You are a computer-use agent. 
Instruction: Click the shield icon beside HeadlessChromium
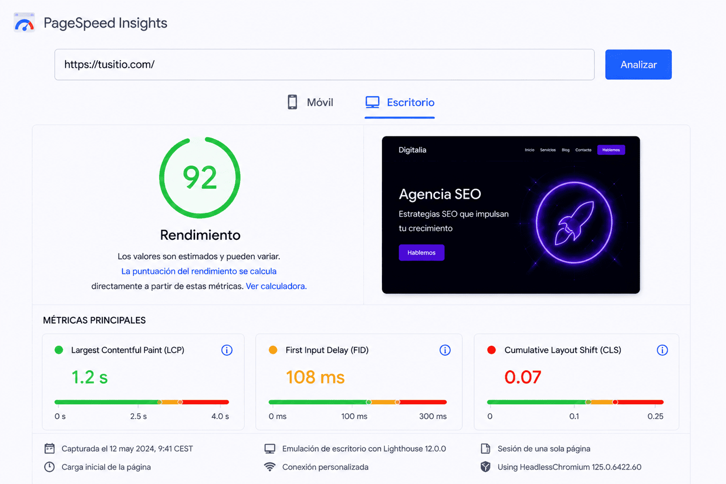pyautogui.click(x=486, y=467)
